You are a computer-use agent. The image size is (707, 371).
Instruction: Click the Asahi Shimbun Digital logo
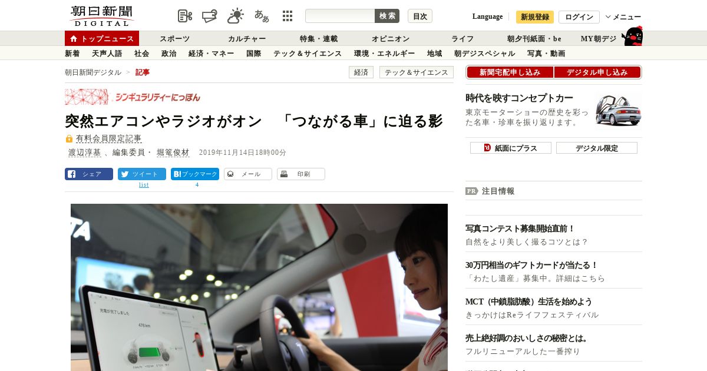101,16
